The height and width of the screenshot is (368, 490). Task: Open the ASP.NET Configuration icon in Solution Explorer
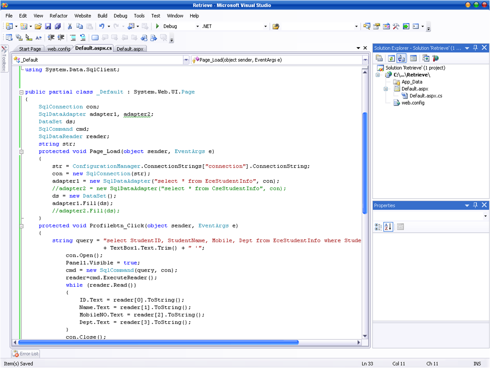tap(435, 58)
